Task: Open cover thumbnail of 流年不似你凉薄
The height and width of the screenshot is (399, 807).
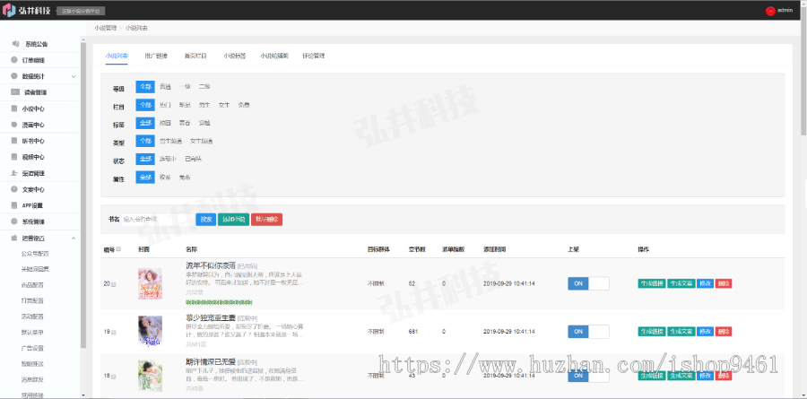Action: pos(150,283)
